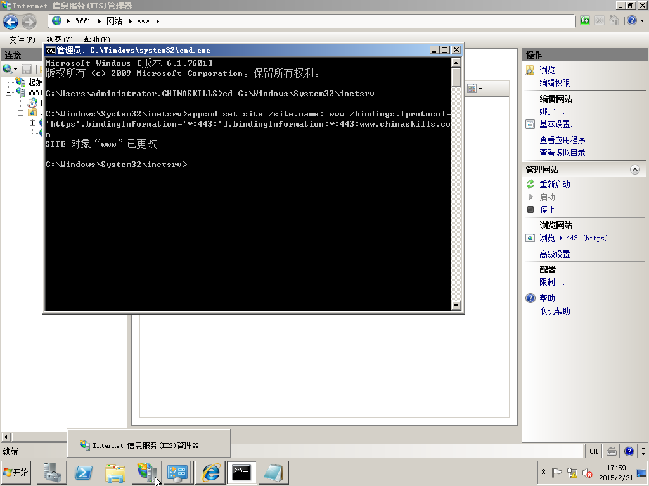Click 停止 to stop the website

tap(547, 209)
